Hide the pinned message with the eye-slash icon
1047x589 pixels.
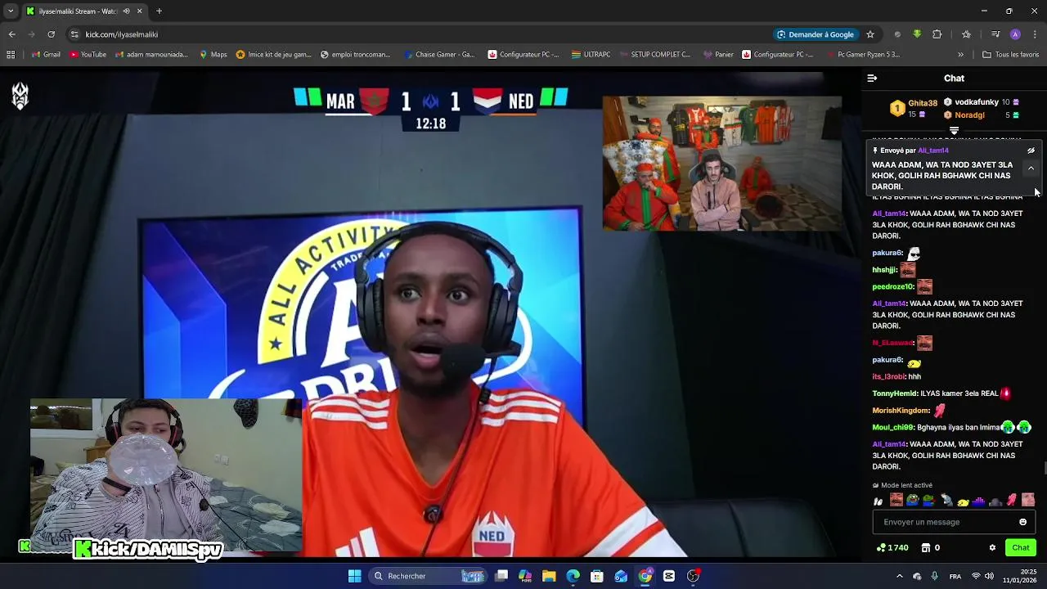click(x=1031, y=151)
